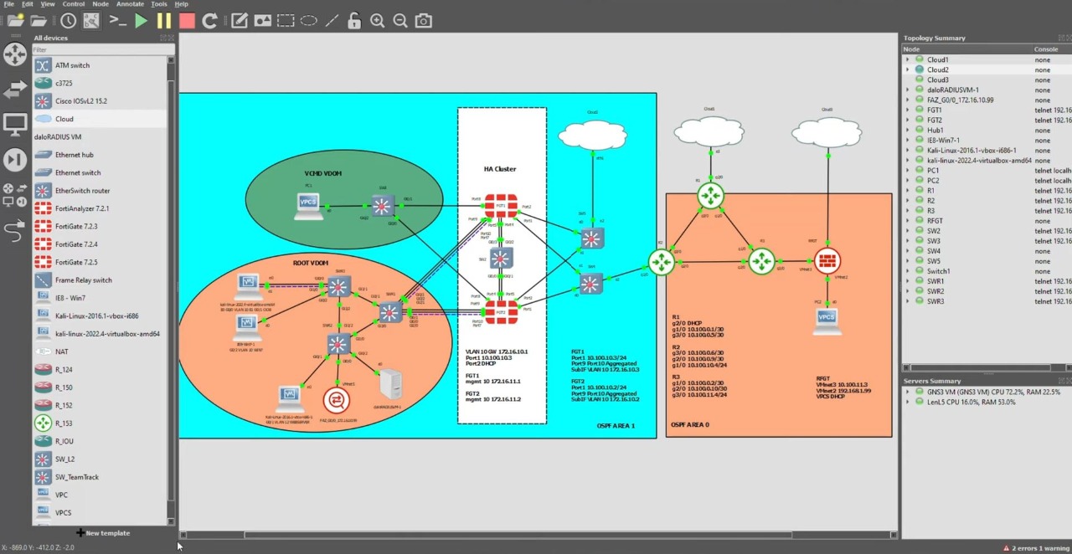Select the Add a note tool

[240, 21]
